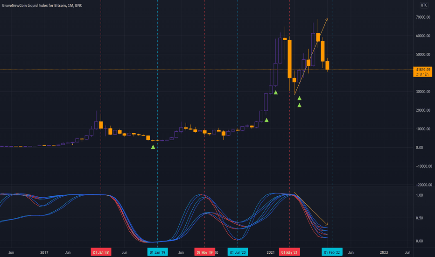The image size is (435, 257).
Task: Select the 01 Jan '19 cyan date label
Action: (158, 252)
